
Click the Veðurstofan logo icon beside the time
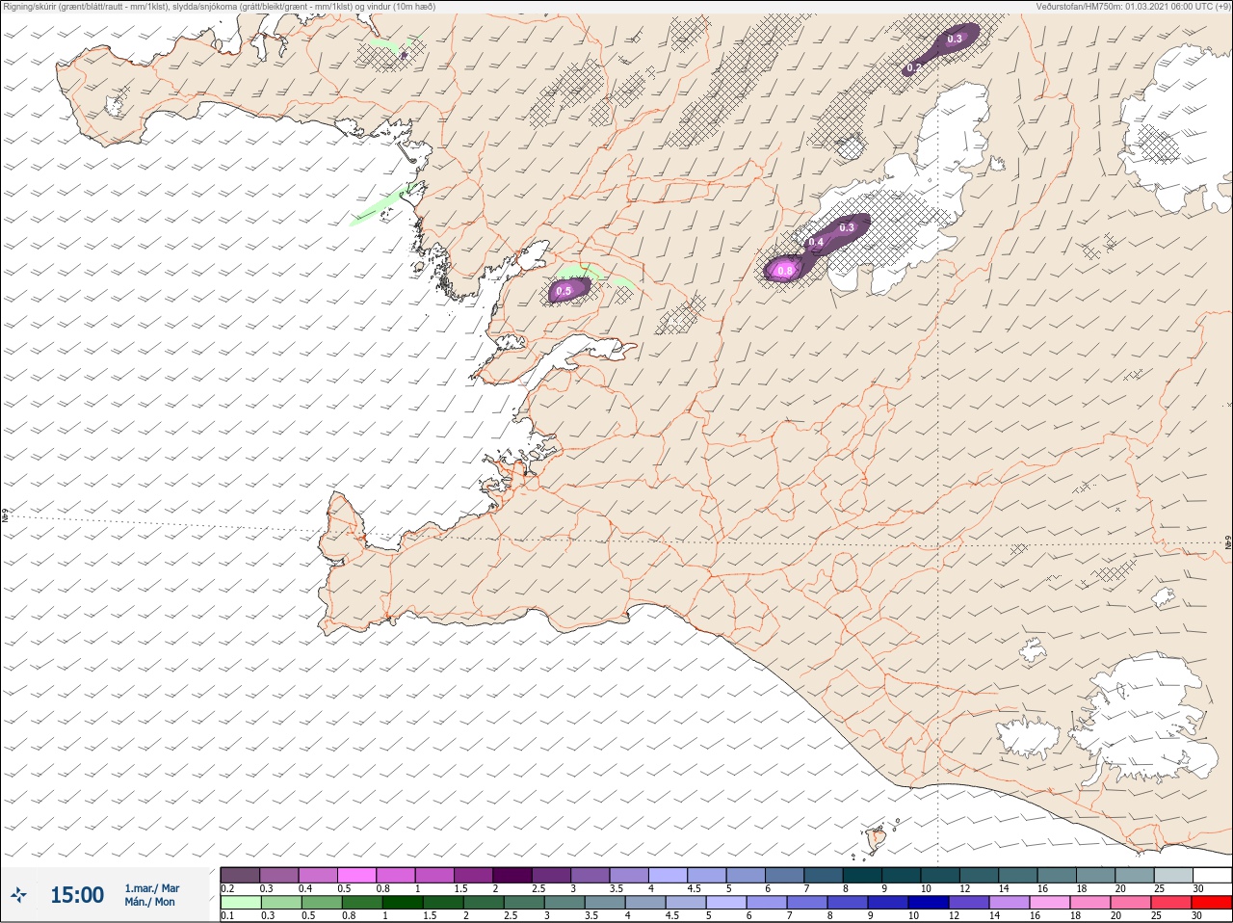pos(18,896)
